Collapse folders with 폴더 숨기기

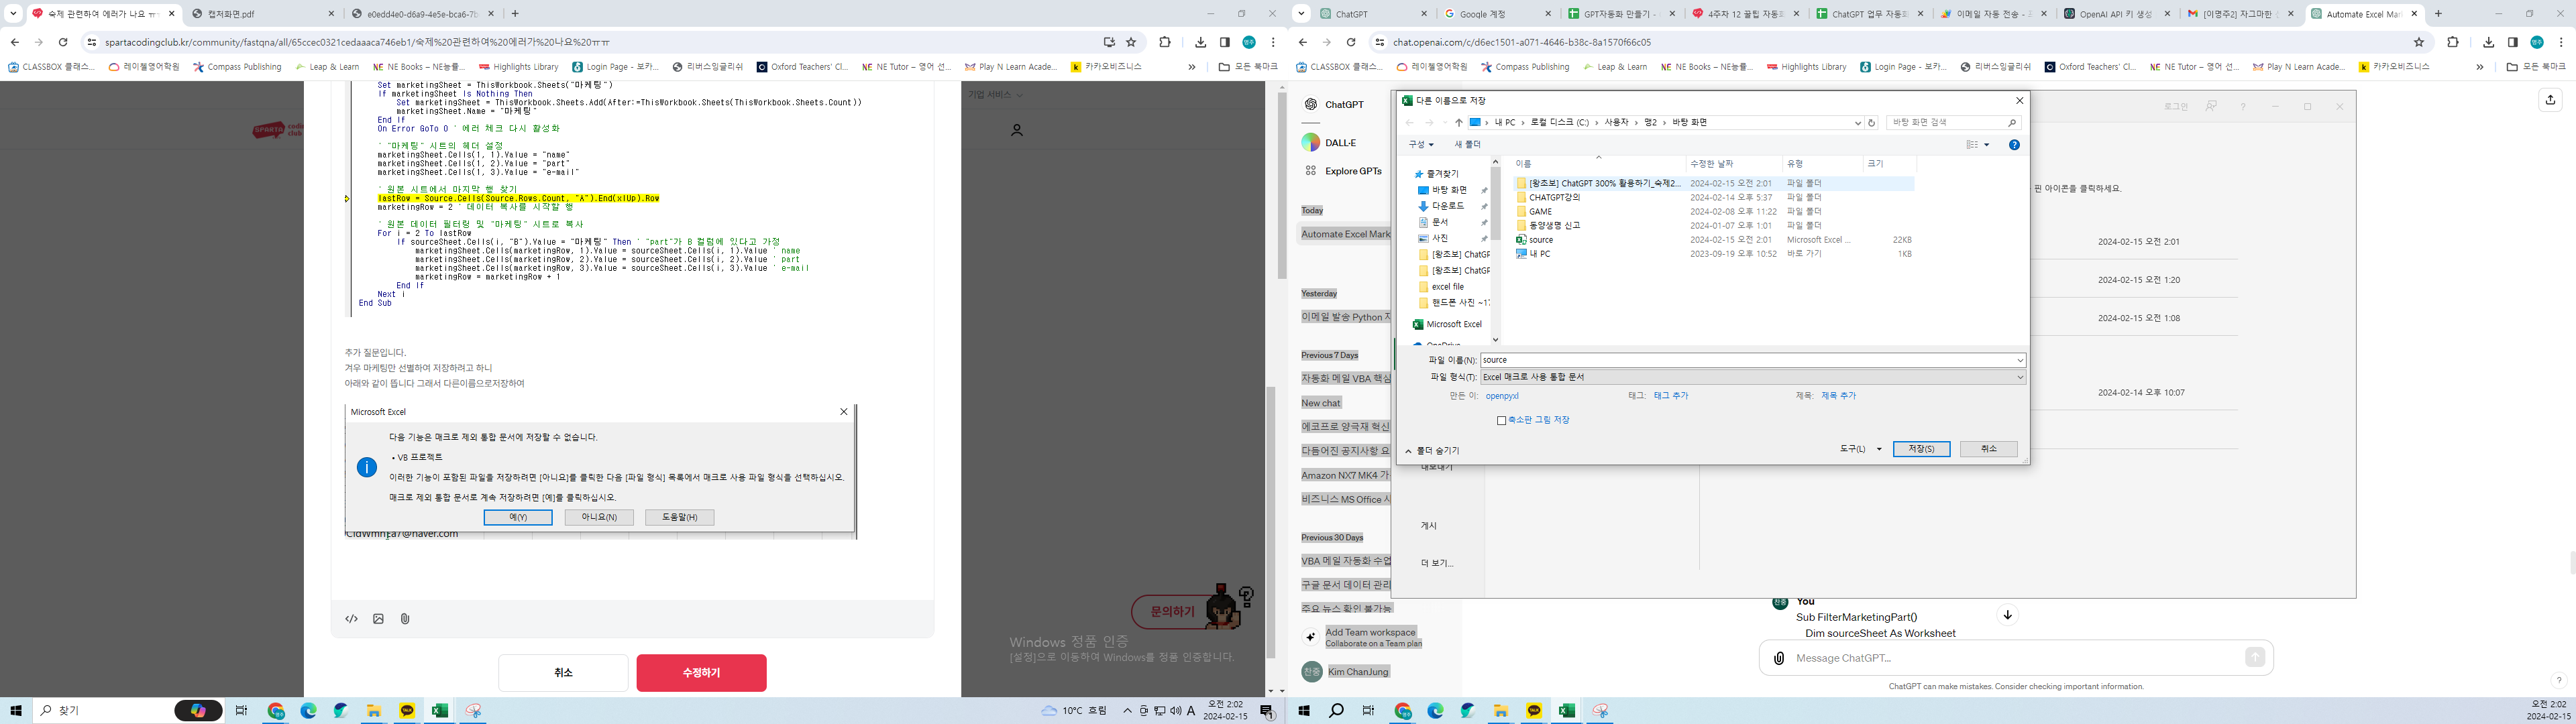click(1432, 451)
